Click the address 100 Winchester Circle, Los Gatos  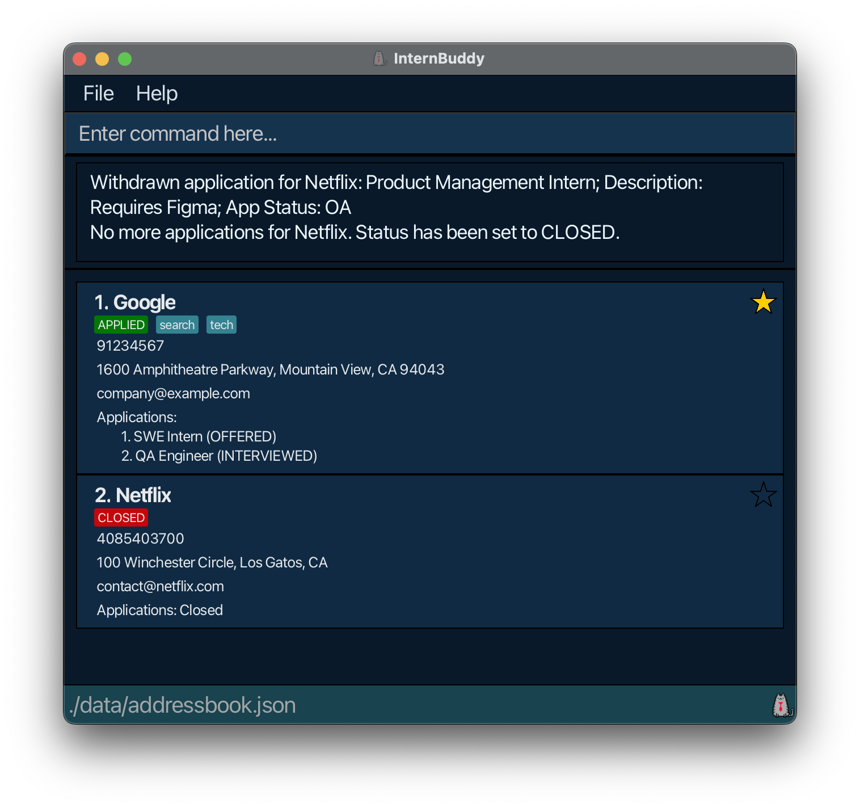tap(212, 562)
